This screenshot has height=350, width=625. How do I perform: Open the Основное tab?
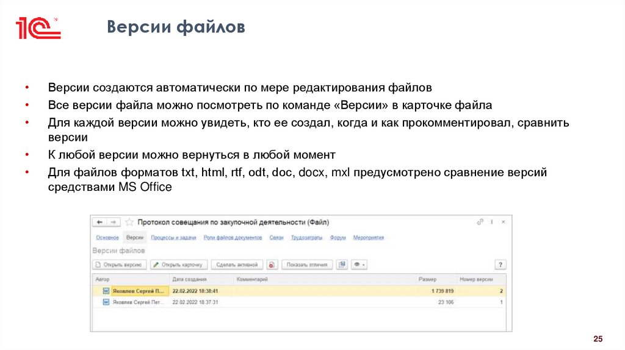pyautogui.click(x=107, y=237)
